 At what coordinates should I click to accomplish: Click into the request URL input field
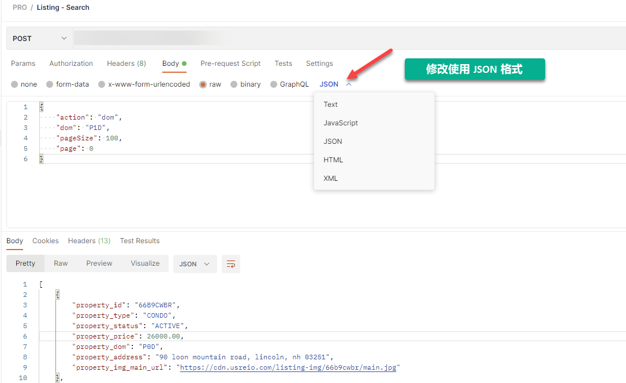click(x=346, y=39)
